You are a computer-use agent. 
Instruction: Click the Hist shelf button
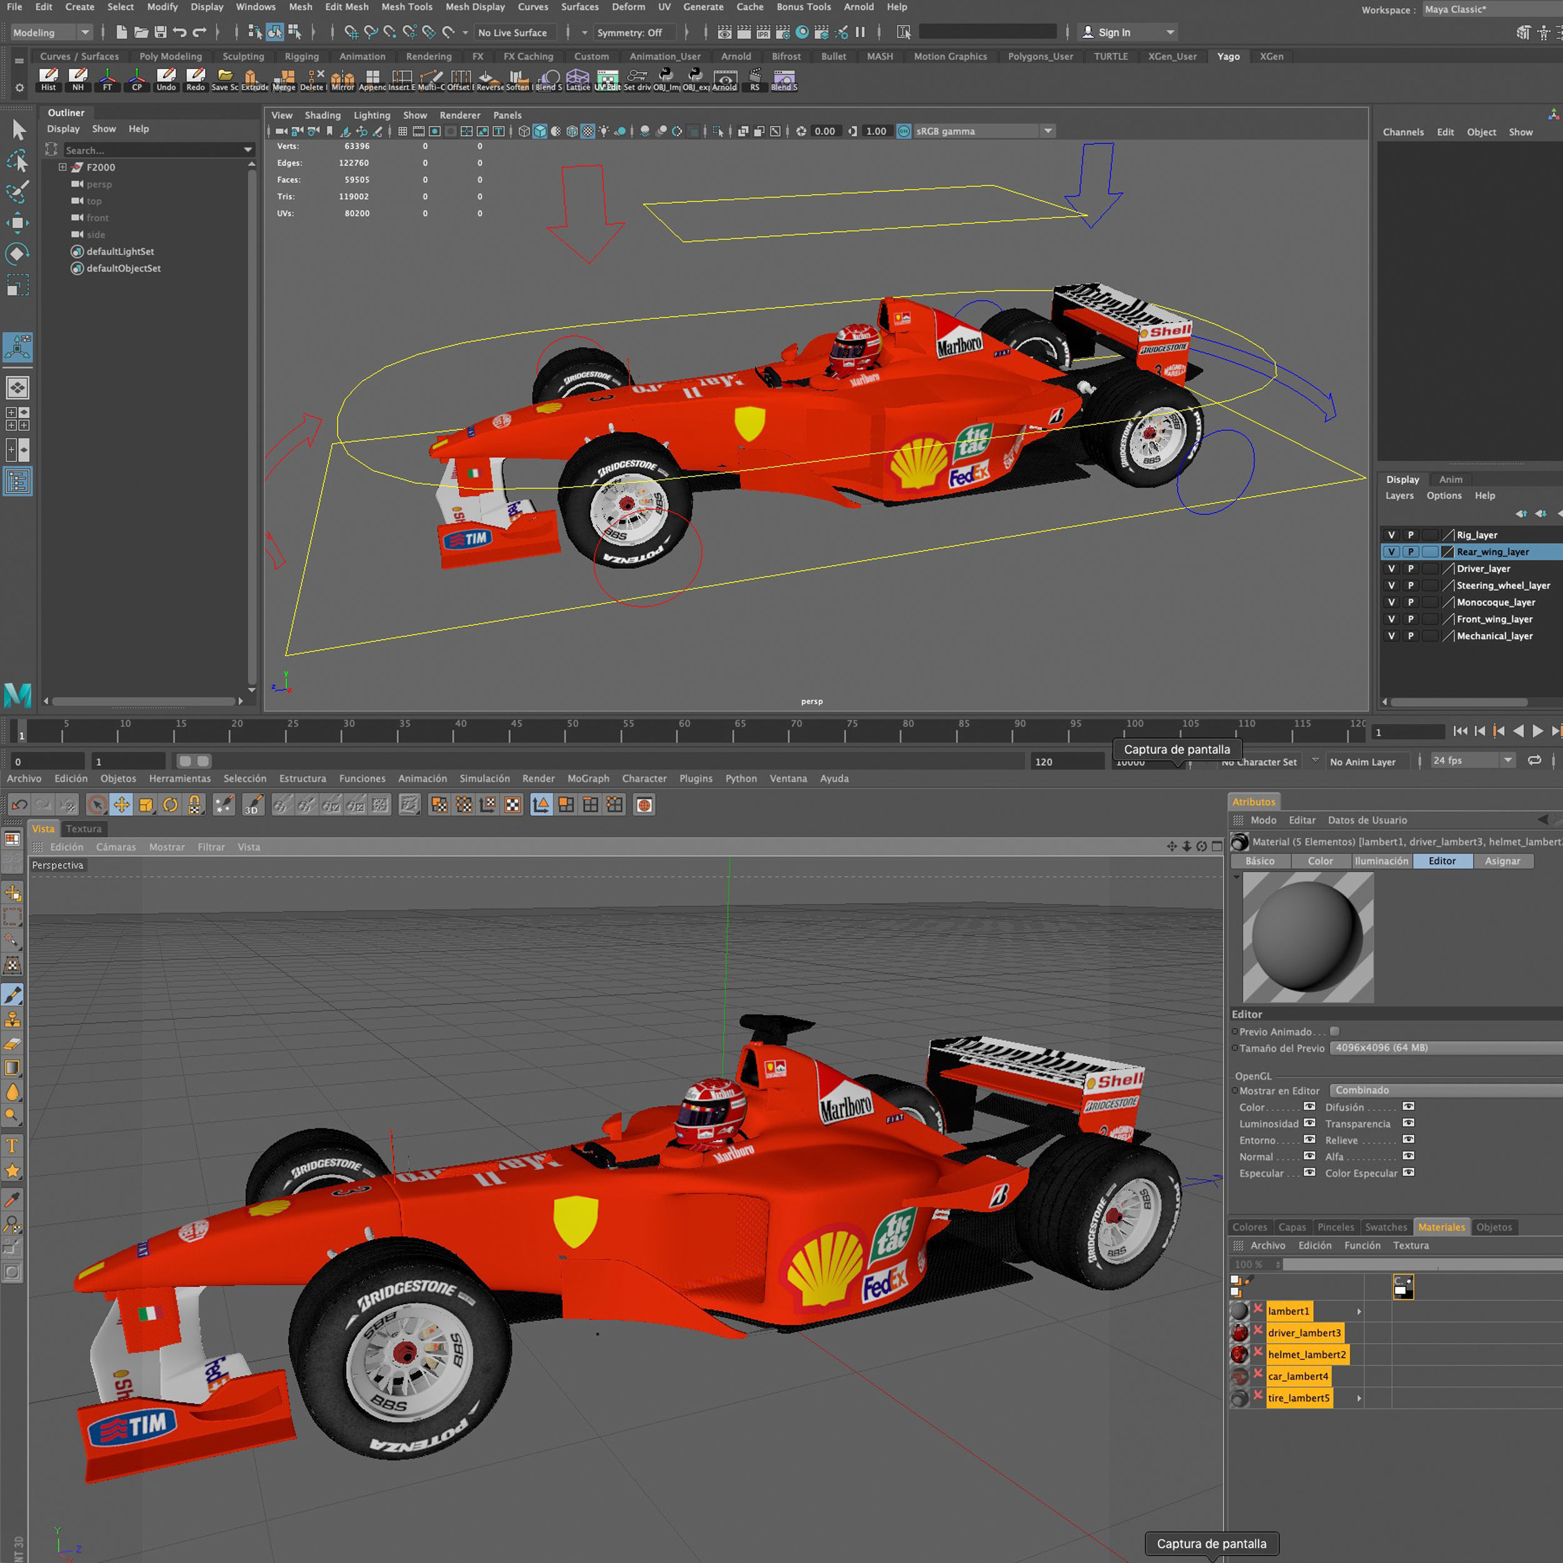click(49, 79)
